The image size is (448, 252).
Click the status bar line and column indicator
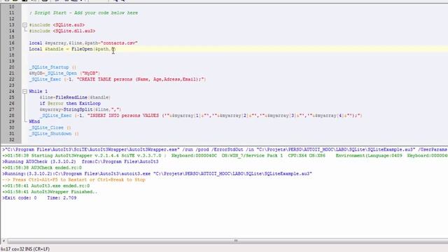25,249
